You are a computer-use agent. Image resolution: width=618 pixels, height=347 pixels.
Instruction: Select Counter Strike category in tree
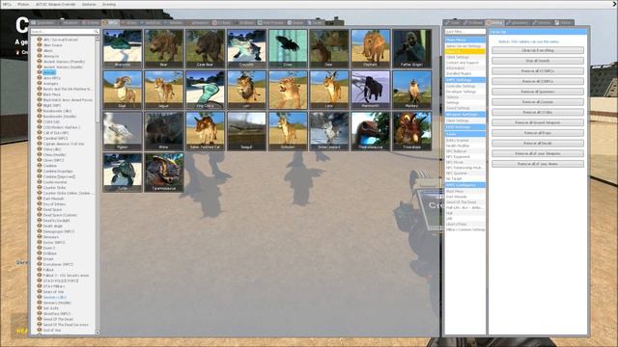click(x=54, y=188)
